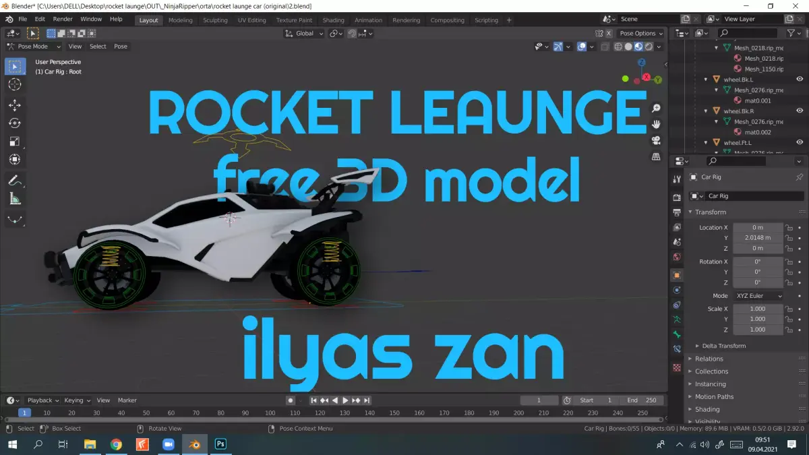The height and width of the screenshot is (455, 809).
Task: Open the Scene properties tab
Action: 677,241
